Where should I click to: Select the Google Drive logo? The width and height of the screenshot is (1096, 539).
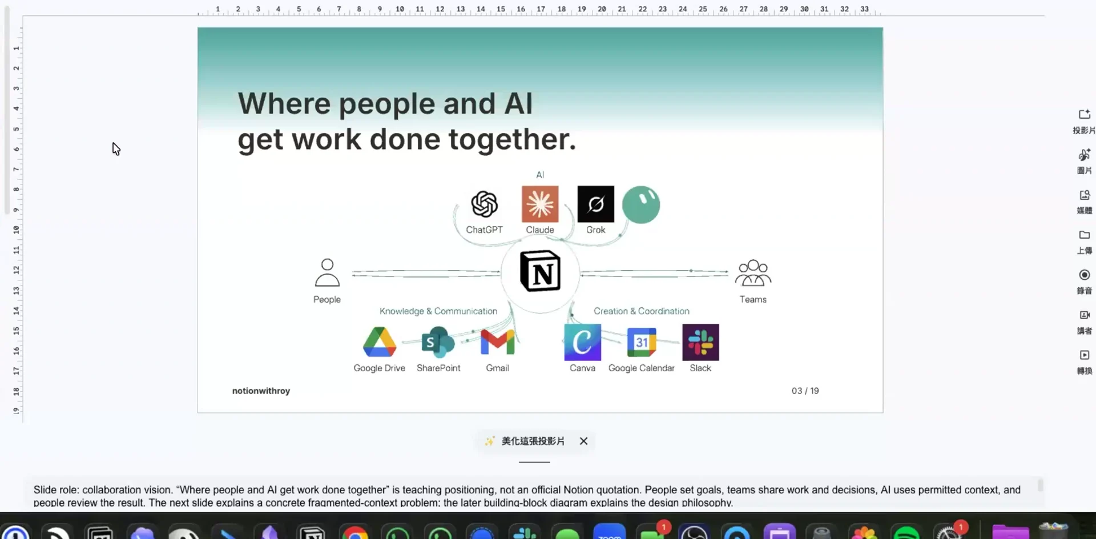pyautogui.click(x=380, y=342)
